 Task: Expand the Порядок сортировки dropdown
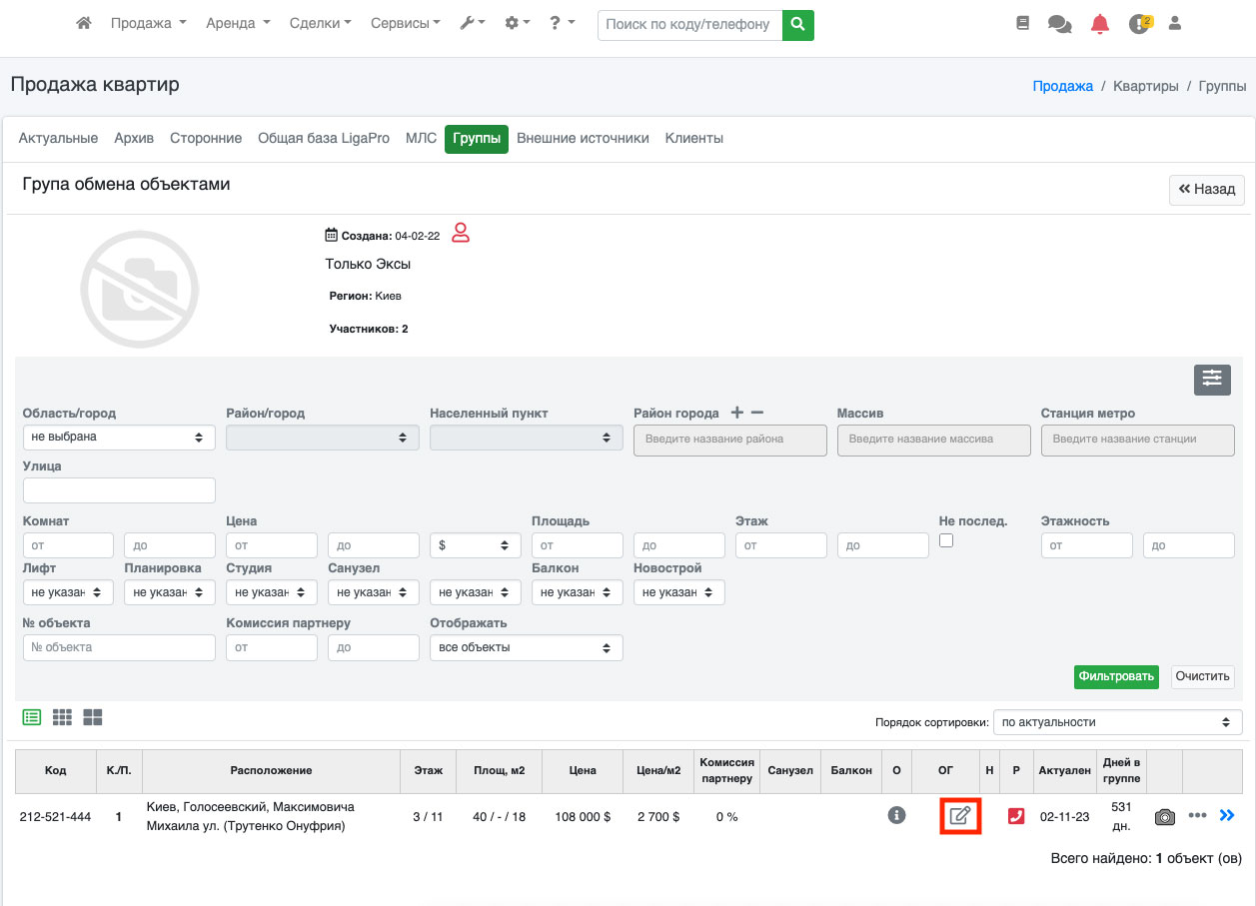[x=1117, y=722]
